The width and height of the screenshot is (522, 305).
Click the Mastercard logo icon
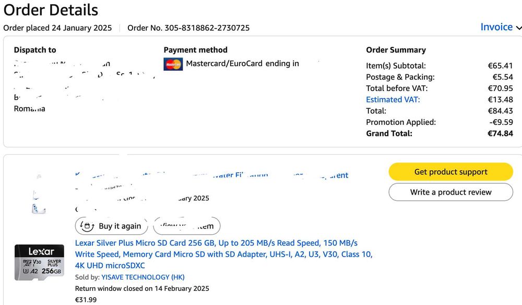tap(173, 64)
